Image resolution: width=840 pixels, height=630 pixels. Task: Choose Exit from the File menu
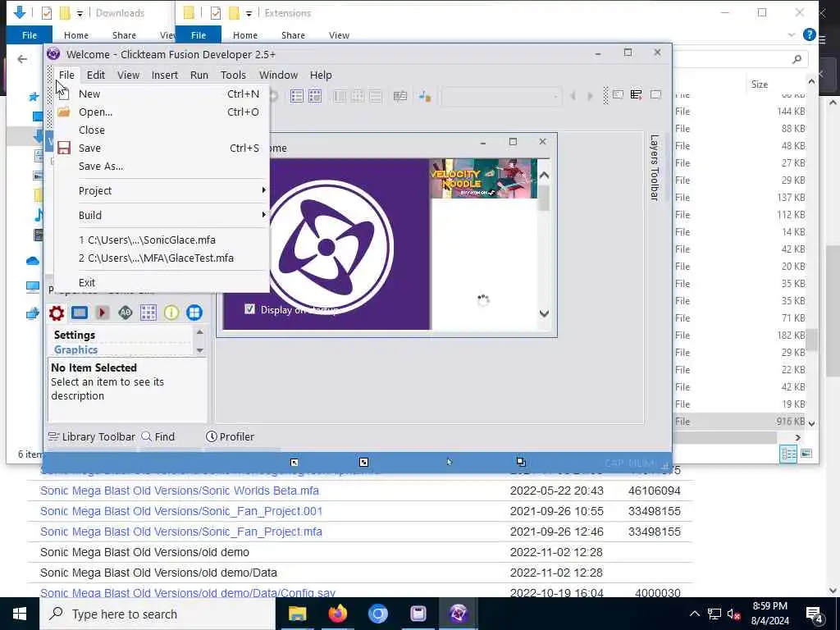(162, 282)
